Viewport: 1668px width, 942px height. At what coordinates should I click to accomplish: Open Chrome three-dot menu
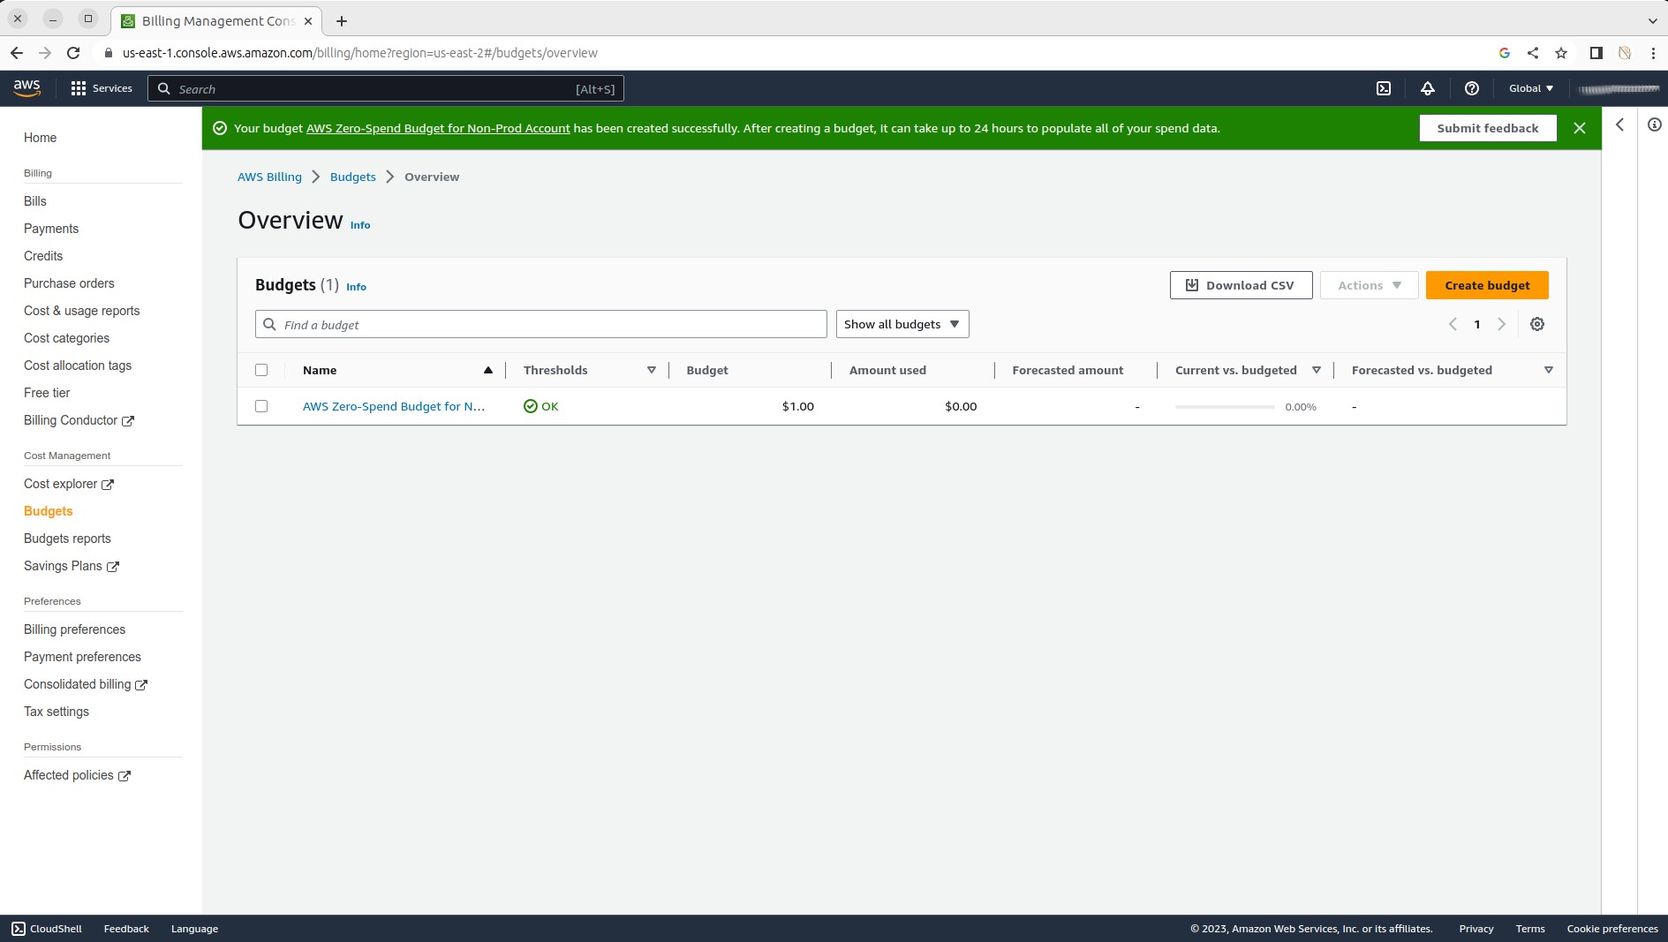tap(1653, 53)
